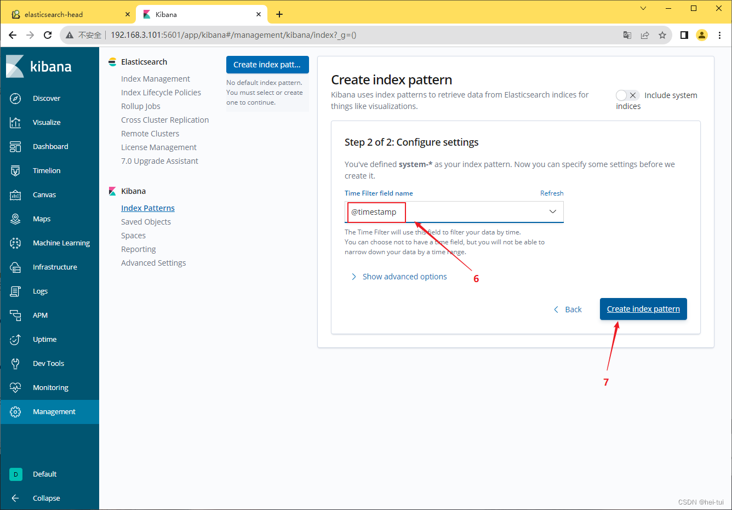Open Logs via its document icon
Image resolution: width=732 pixels, height=510 pixels.
(15, 291)
